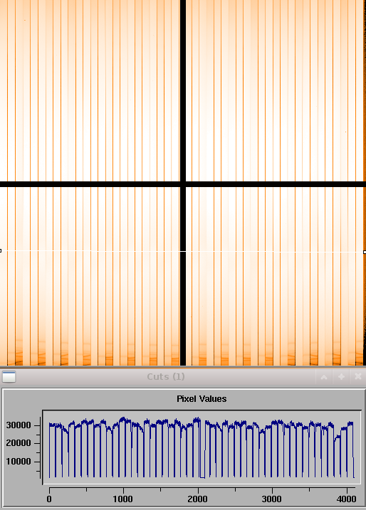366x510 pixels.
Task: Click the central crossing of black detector gaps
Action: click(x=183, y=184)
